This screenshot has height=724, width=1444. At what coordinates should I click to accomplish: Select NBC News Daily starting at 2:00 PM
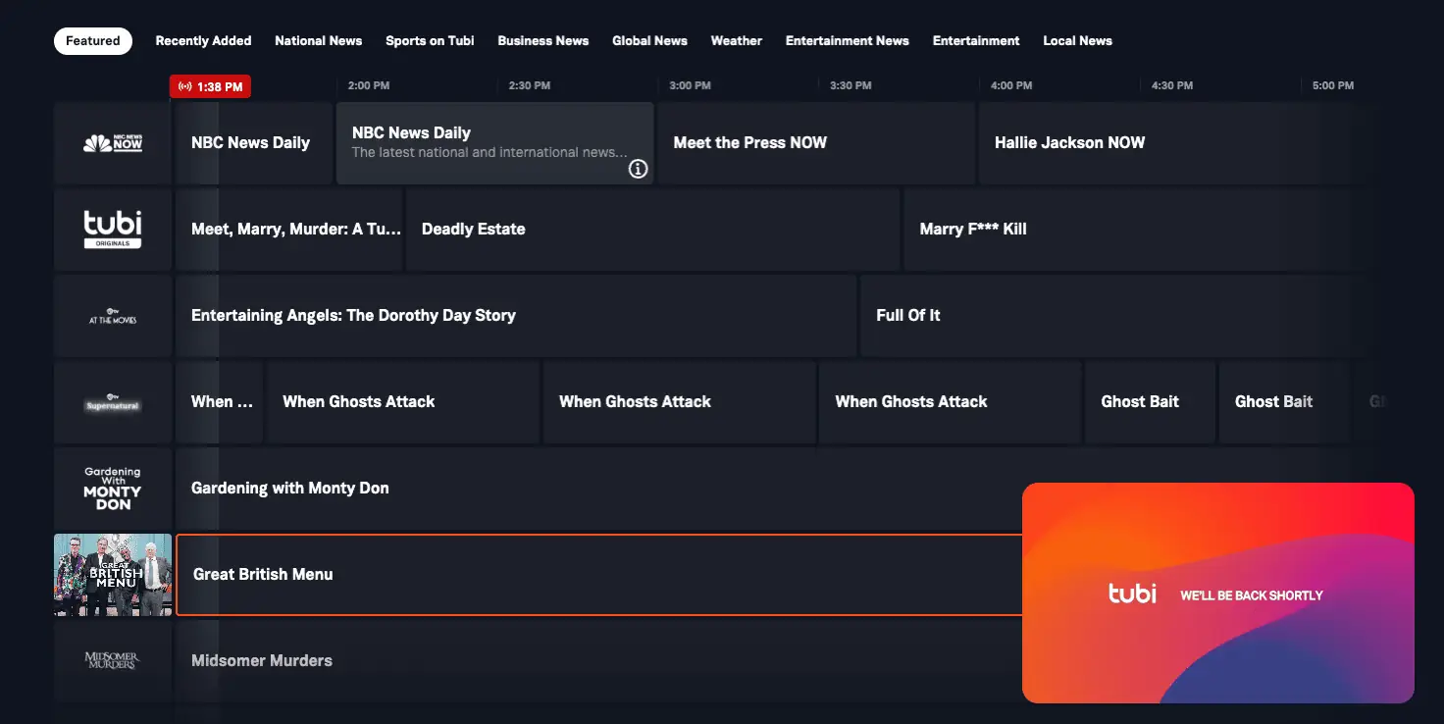click(495, 143)
